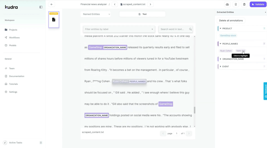Open Settings page
This screenshot has height=148, width=267.
click(x=13, y=92)
